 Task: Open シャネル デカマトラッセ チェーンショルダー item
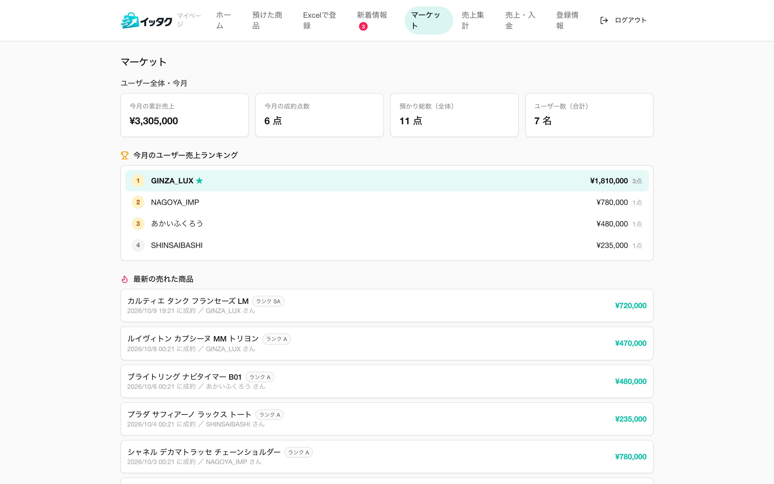387,457
